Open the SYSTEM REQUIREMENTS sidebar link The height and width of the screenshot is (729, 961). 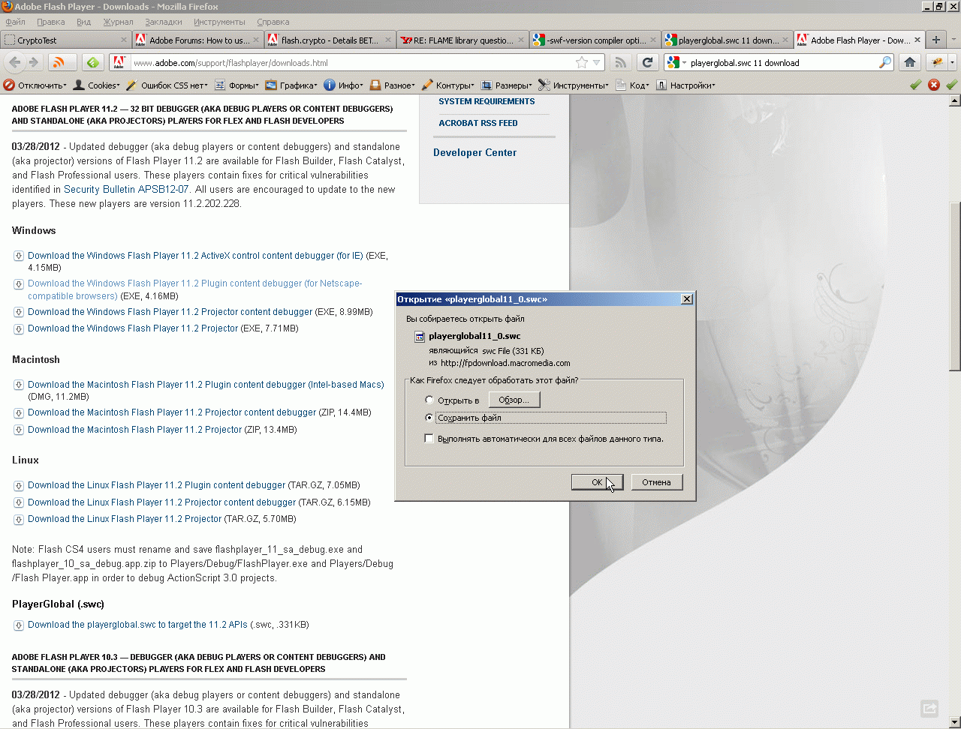point(487,101)
